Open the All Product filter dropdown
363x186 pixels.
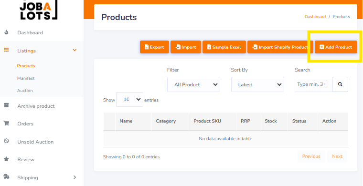193,84
